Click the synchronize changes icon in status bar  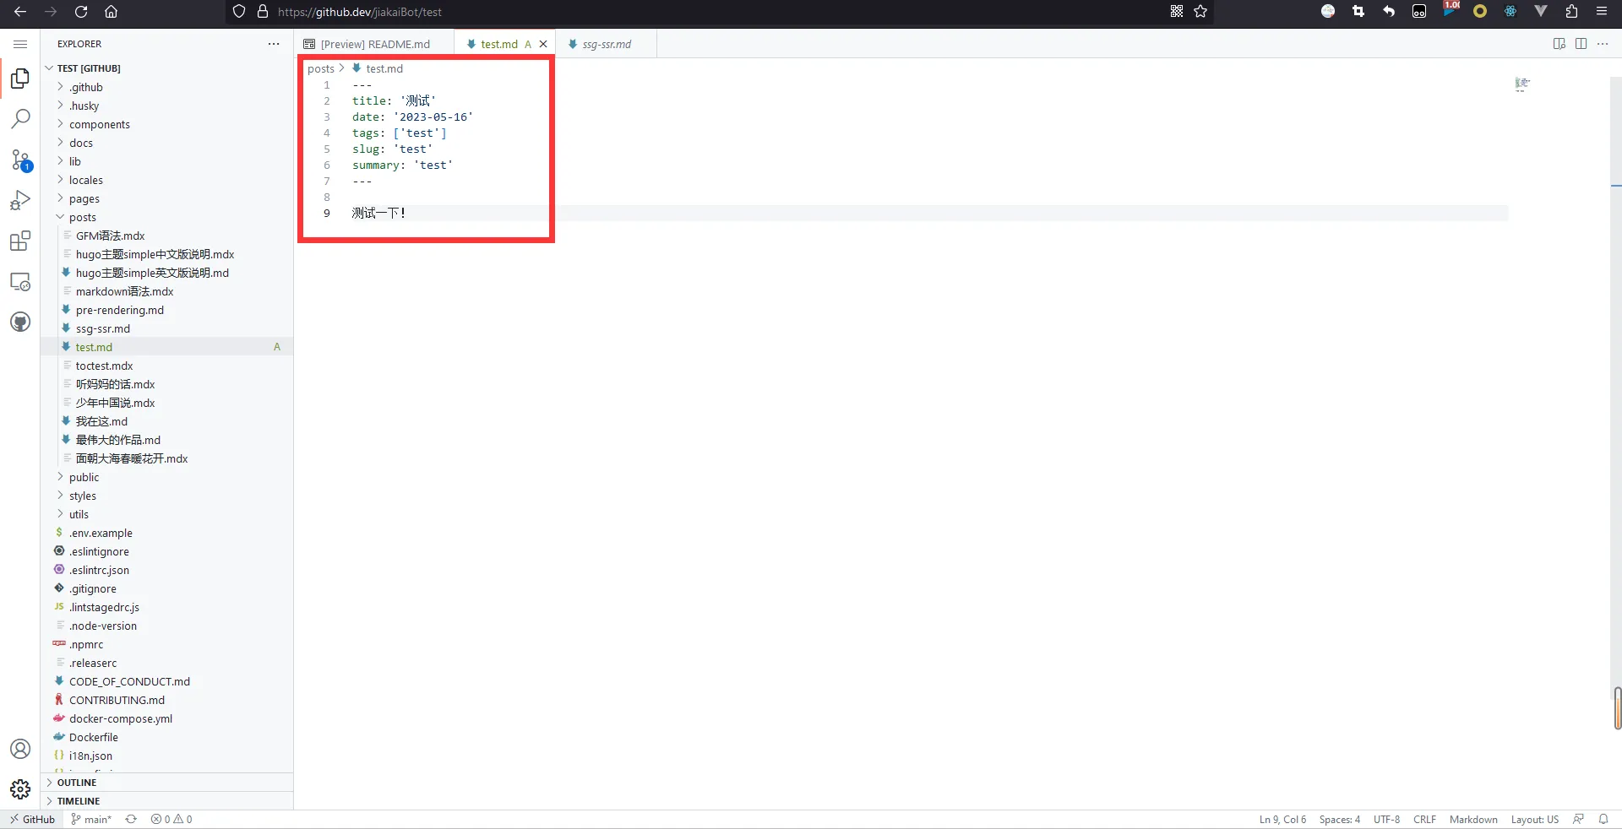coord(131,819)
